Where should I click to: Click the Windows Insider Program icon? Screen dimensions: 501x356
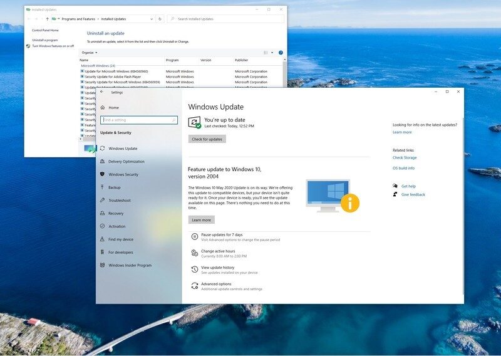[x=102, y=265]
